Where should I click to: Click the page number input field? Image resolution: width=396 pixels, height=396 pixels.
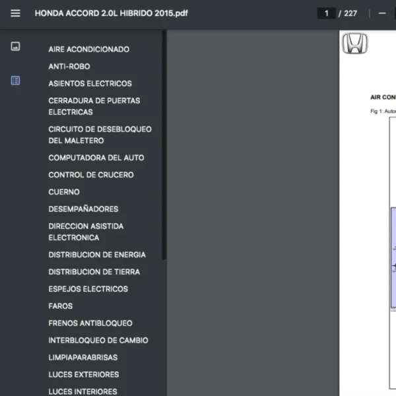pyautogui.click(x=326, y=13)
